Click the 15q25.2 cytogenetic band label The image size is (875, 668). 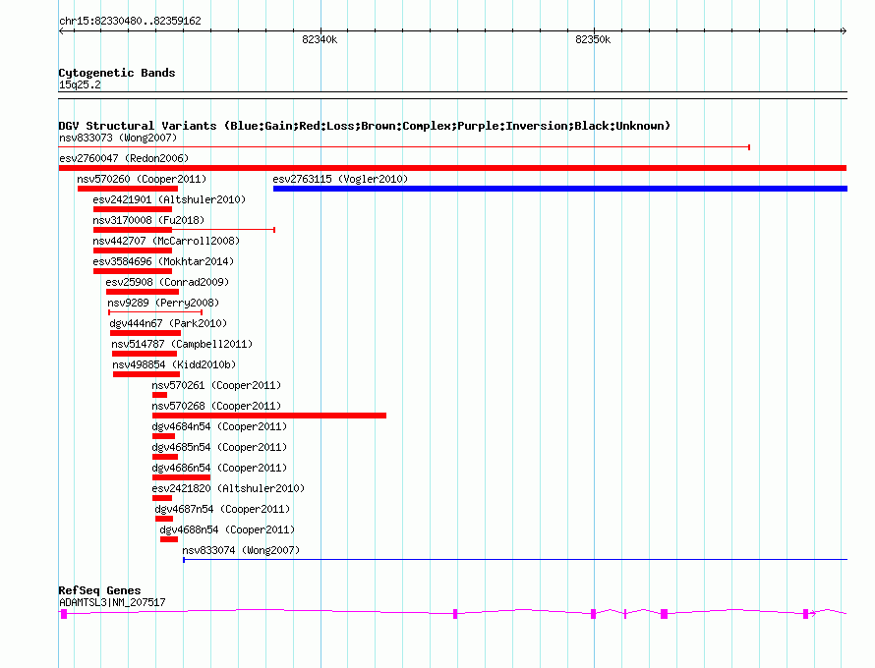[x=80, y=84]
